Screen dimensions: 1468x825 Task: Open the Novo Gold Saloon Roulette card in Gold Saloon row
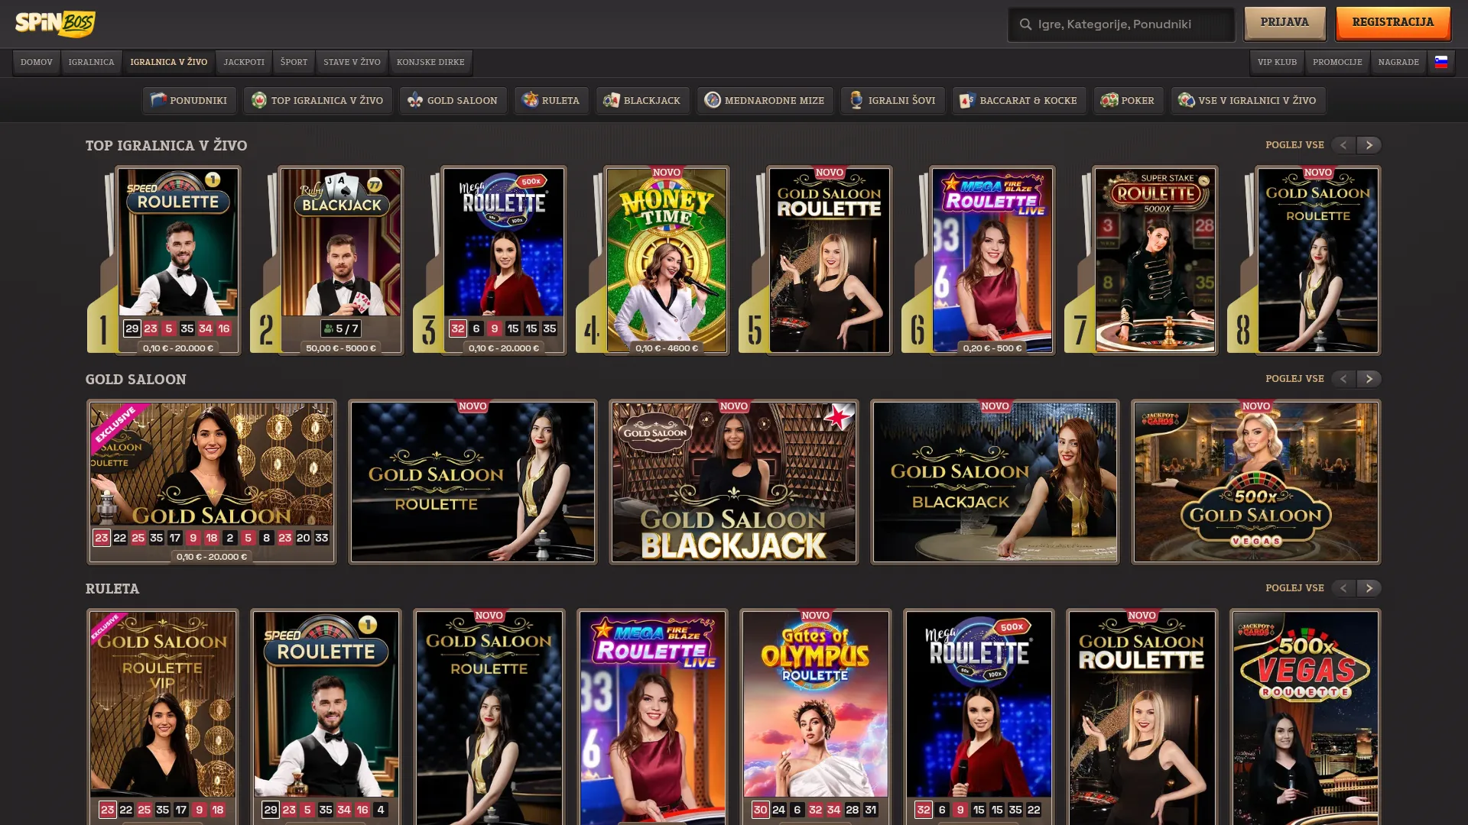coord(473,481)
